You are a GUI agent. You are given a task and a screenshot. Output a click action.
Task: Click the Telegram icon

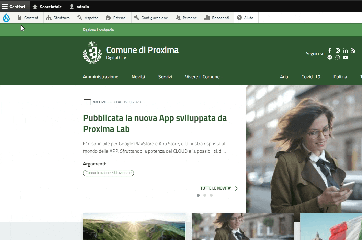pyautogui.click(x=330, y=57)
